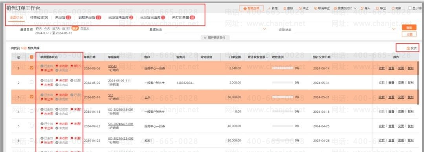Image resolution: width=424 pixels, height=152 pixels.
Task: Select the 近1月 date filter
Action: [x=66, y=28]
